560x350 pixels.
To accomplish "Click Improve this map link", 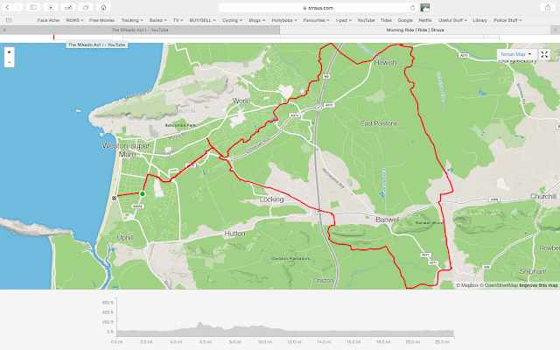I will [538, 285].
